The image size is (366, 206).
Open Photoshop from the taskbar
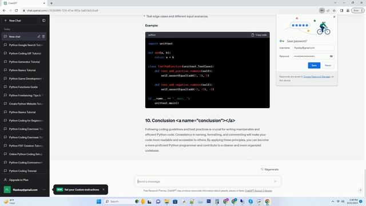point(208,201)
